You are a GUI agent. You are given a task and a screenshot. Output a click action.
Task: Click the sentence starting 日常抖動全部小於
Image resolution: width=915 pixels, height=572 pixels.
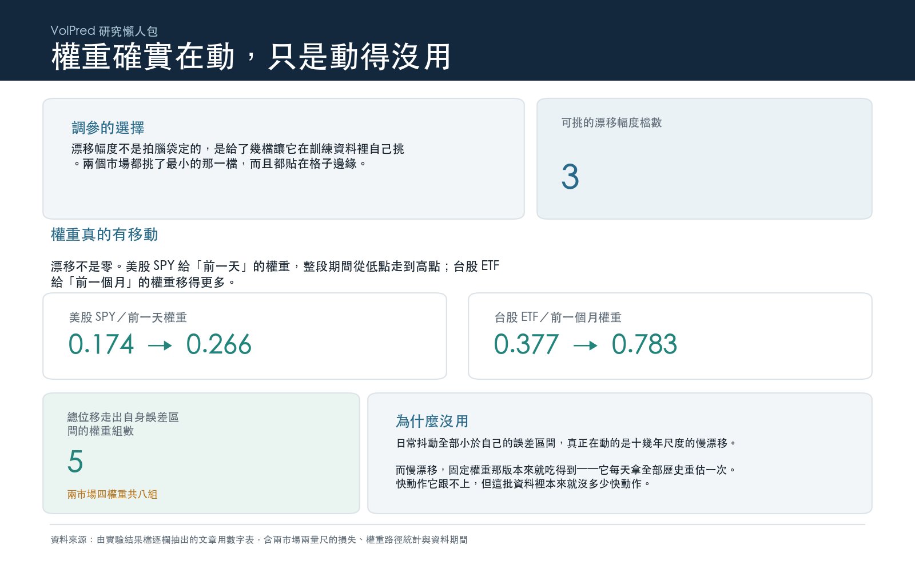click(566, 443)
